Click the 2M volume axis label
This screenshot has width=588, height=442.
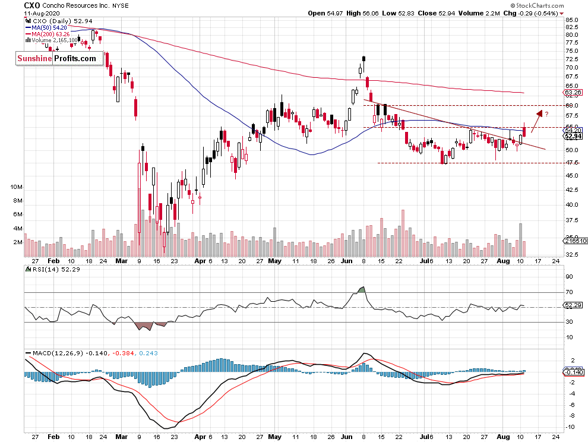pyautogui.click(x=18, y=242)
